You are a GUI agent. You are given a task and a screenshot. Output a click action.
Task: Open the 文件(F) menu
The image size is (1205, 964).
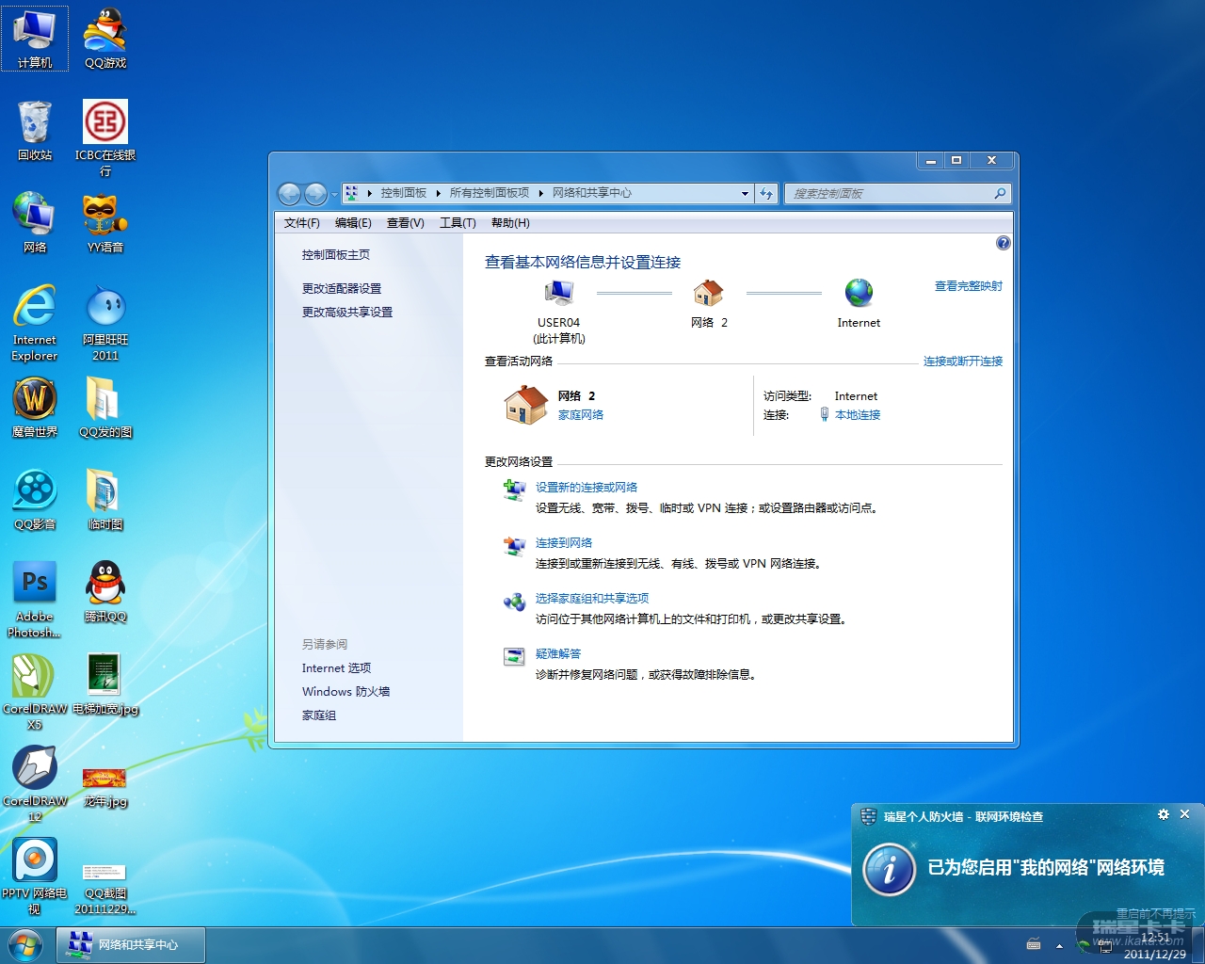tap(302, 223)
